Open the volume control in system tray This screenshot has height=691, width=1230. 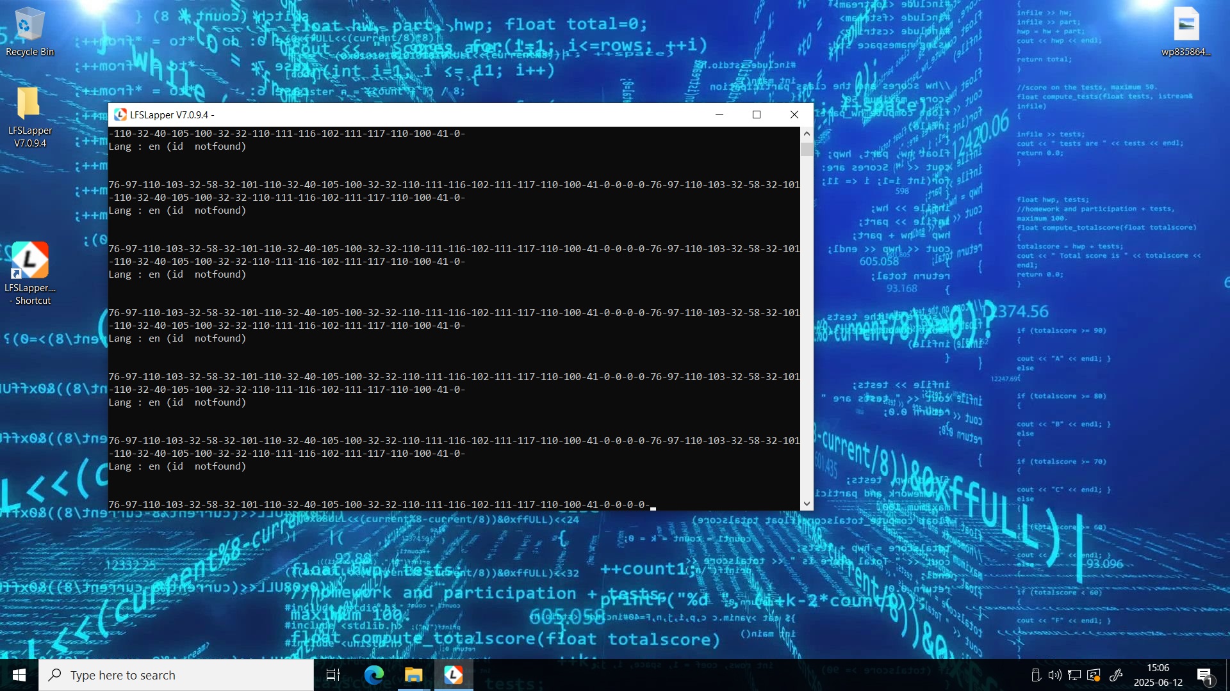pyautogui.click(x=1054, y=675)
